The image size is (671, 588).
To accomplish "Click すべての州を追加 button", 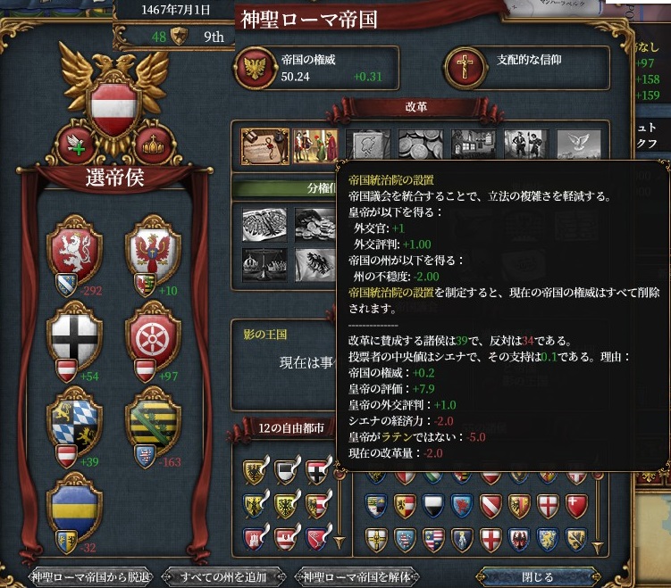I will (223, 577).
